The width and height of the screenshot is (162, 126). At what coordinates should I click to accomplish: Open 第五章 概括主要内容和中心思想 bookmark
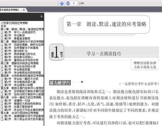click(x=22, y=88)
